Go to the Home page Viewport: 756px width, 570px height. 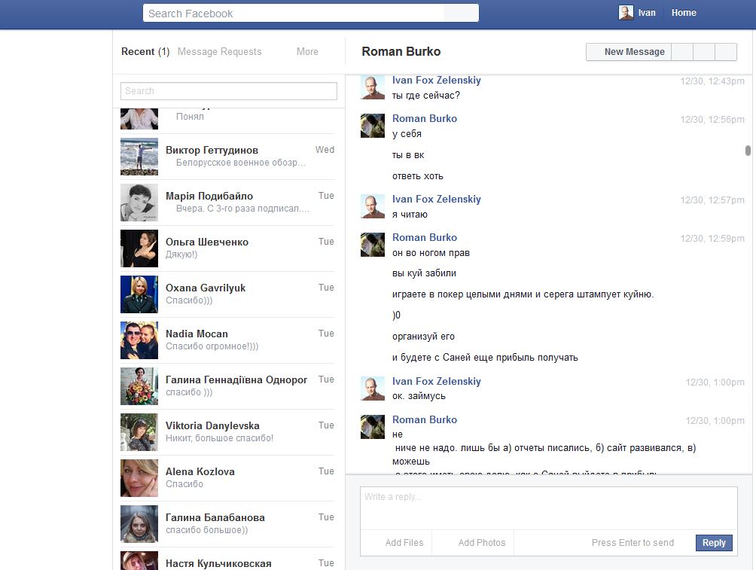pyautogui.click(x=684, y=13)
